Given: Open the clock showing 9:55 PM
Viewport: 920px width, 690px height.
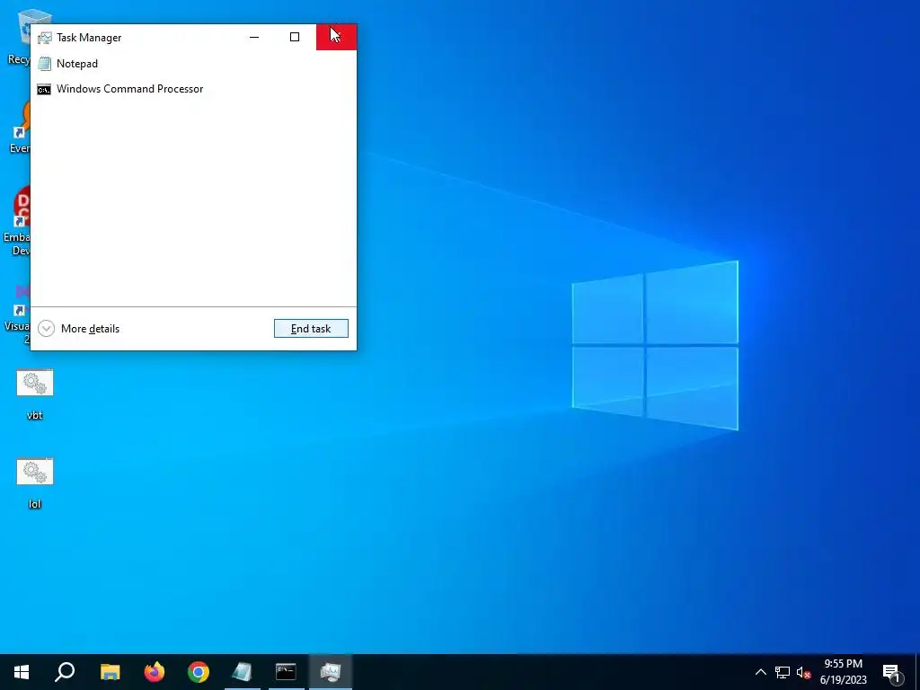Looking at the screenshot, I should [x=843, y=672].
